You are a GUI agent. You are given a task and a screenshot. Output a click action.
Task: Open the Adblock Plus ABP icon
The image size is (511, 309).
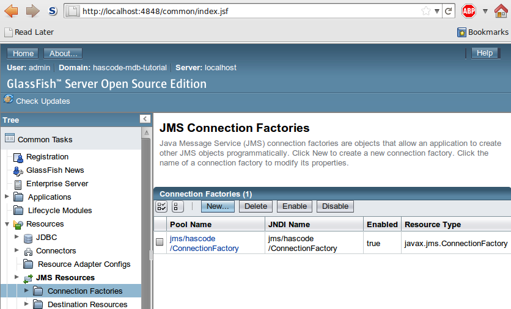point(469,12)
